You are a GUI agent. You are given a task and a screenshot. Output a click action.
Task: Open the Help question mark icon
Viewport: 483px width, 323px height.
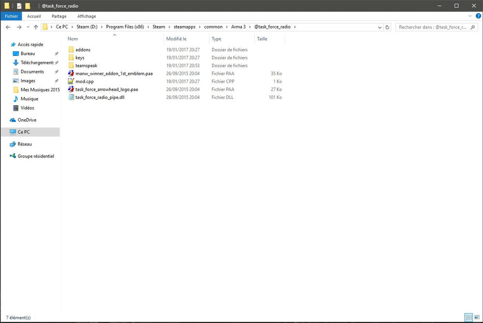tap(478, 16)
